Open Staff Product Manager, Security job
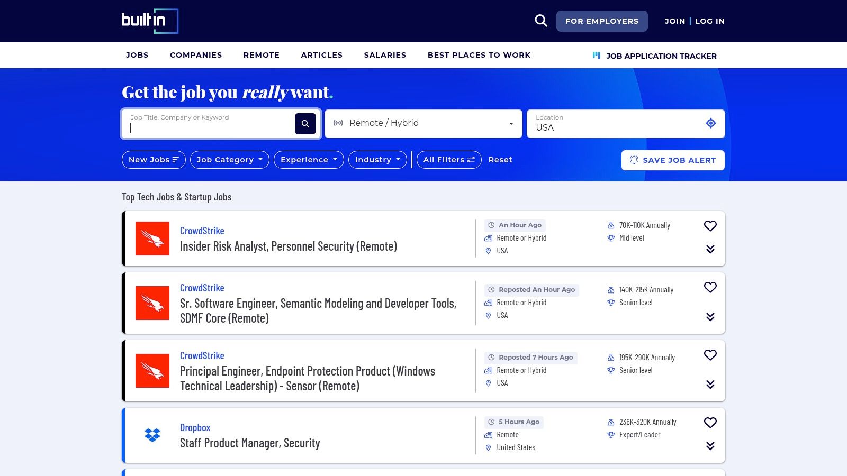 coord(250,443)
